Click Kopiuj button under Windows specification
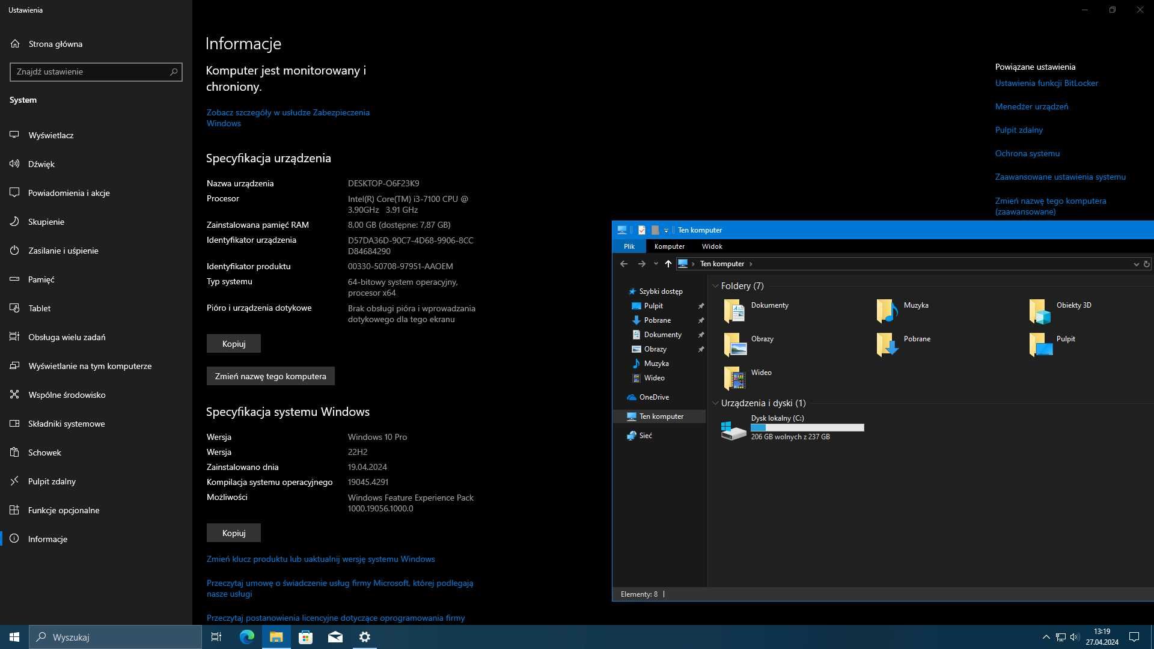This screenshot has width=1154, height=649. (234, 533)
